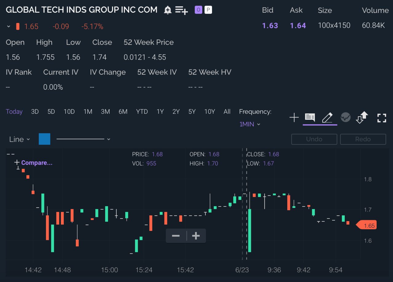Click the red candle icon beside 1.65
The image size is (393, 282).
click(x=18, y=26)
